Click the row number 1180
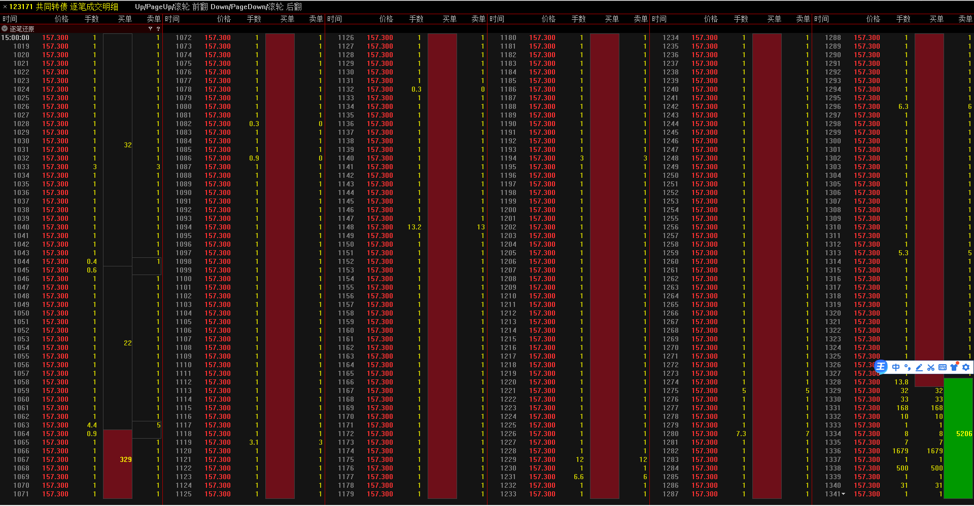 [x=508, y=38]
